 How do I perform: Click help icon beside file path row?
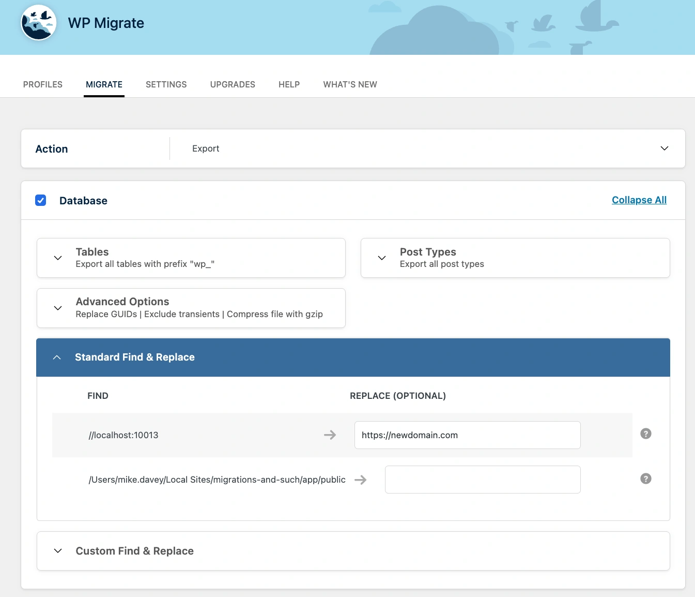pos(645,479)
